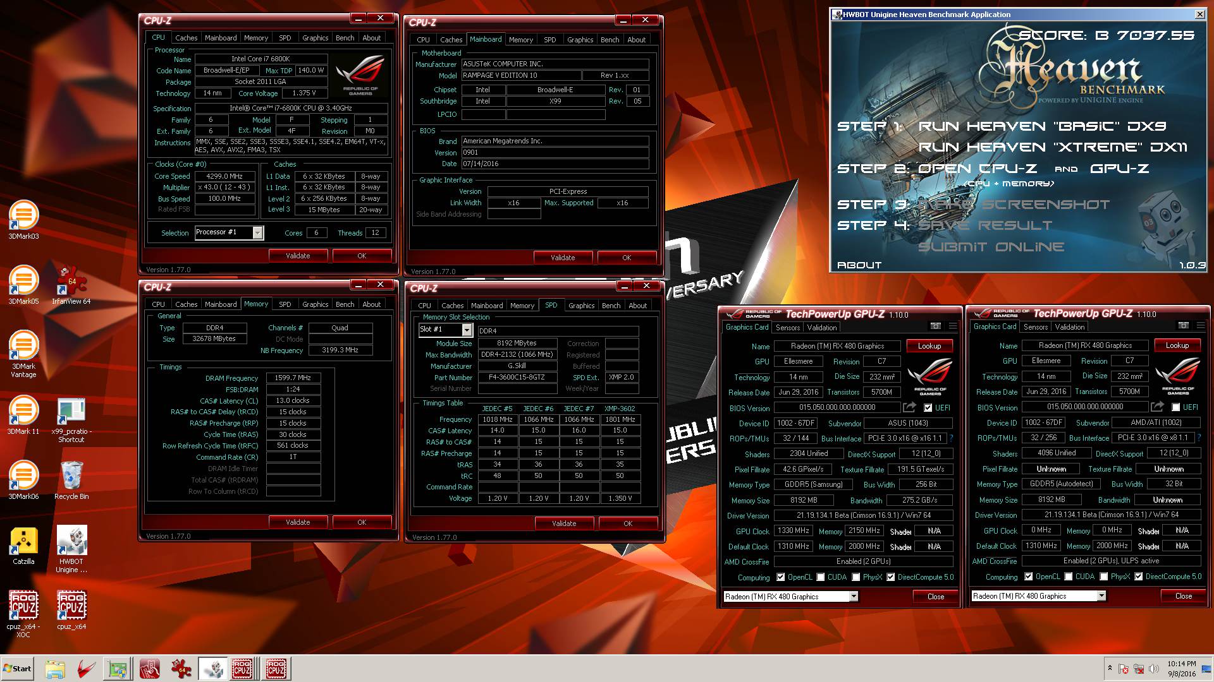Viewport: 1214px width, 682px height.
Task: Click the BIOS export arrow icon in left GPU-Z
Action: (x=909, y=408)
